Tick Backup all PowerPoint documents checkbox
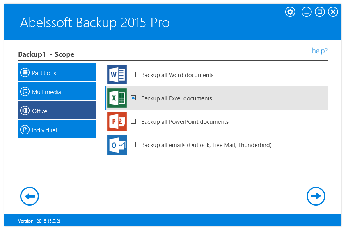The image size is (346, 232). 133,121
